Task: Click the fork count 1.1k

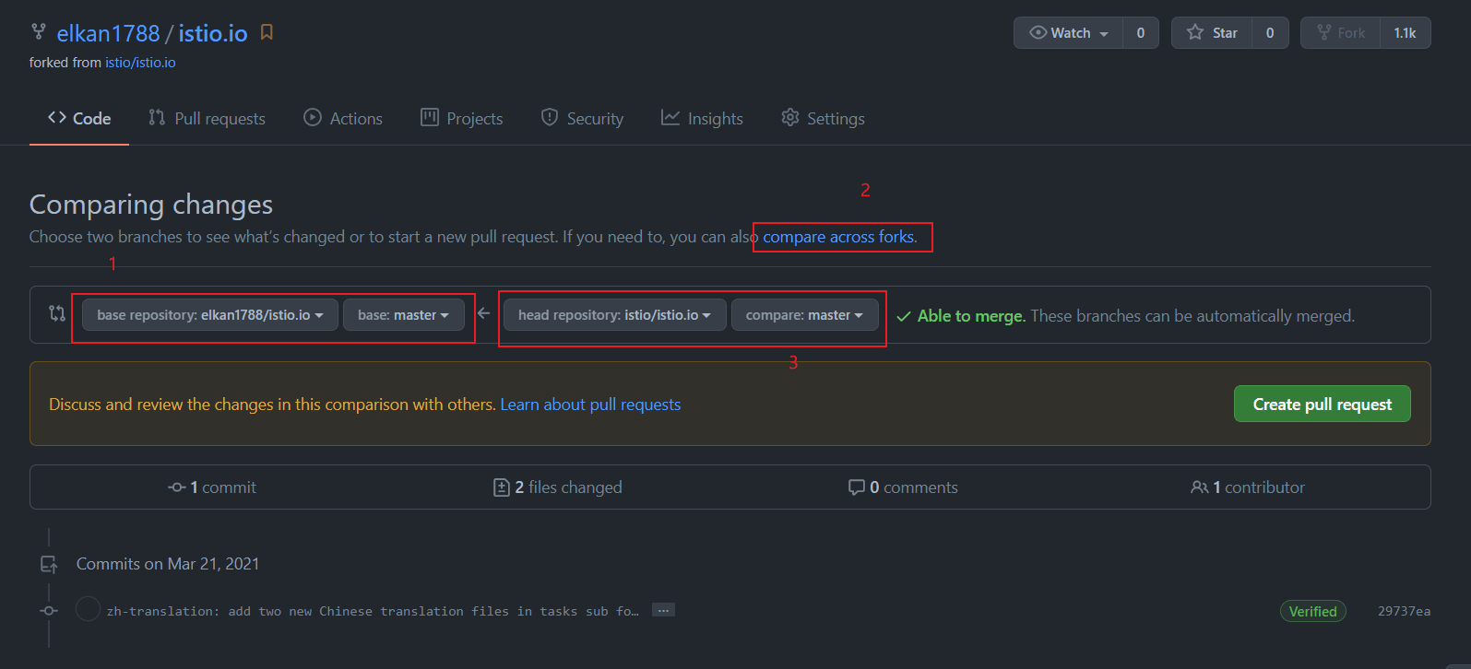Action: pyautogui.click(x=1405, y=32)
